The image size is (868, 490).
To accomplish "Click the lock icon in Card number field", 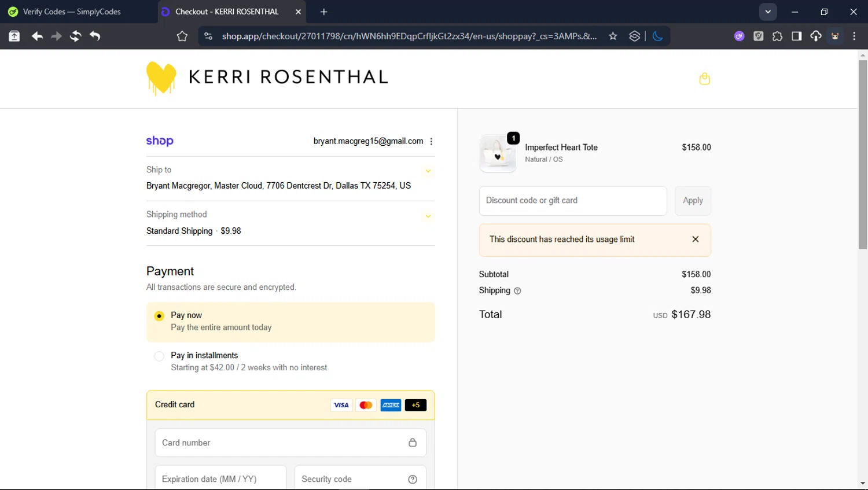I will click(x=413, y=443).
